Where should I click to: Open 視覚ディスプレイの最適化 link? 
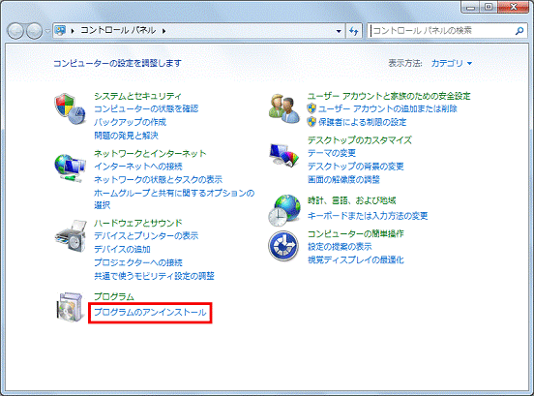tap(356, 260)
